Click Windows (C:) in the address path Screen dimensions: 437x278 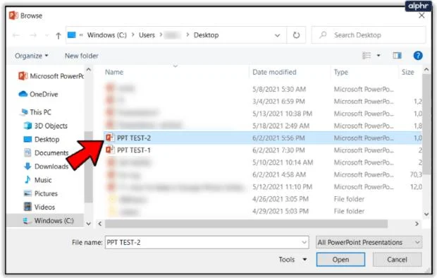click(x=107, y=35)
